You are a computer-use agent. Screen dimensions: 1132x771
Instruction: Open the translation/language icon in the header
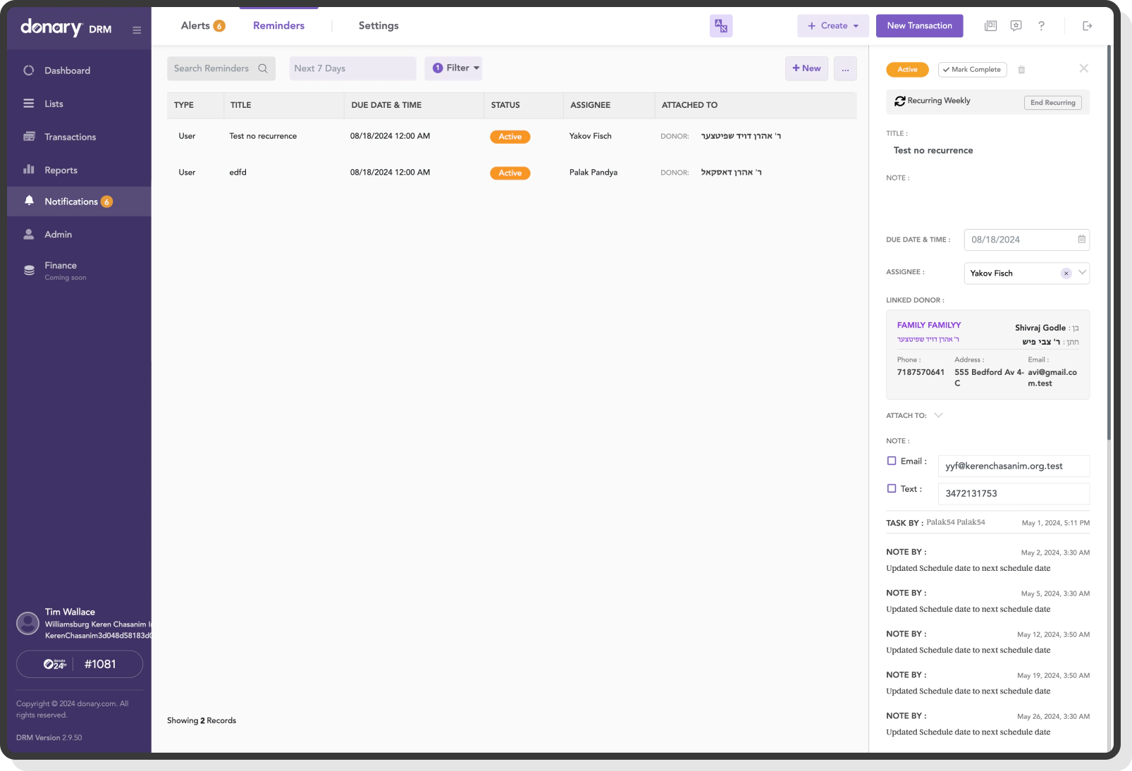[720, 25]
